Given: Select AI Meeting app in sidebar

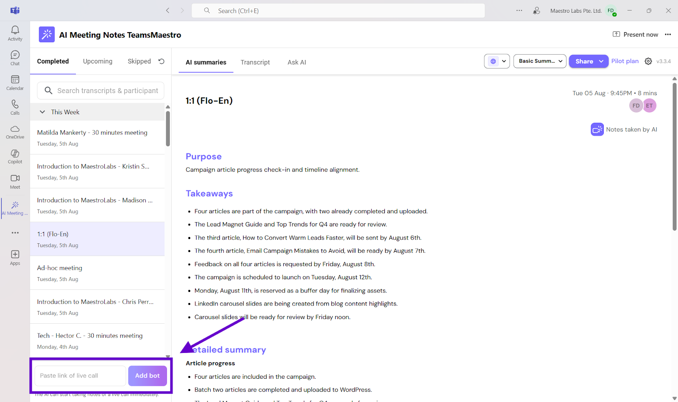Looking at the screenshot, I should click(x=15, y=208).
